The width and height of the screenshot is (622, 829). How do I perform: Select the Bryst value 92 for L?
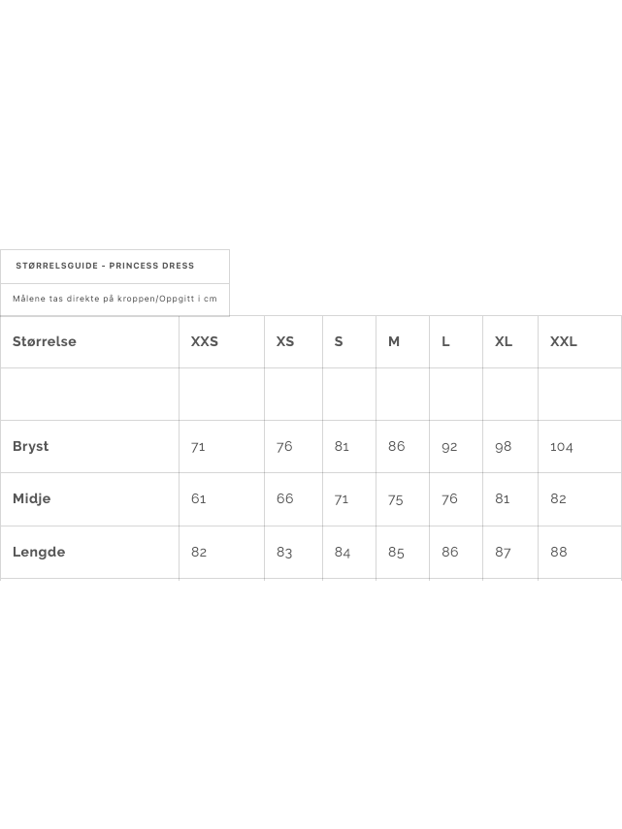pos(449,447)
